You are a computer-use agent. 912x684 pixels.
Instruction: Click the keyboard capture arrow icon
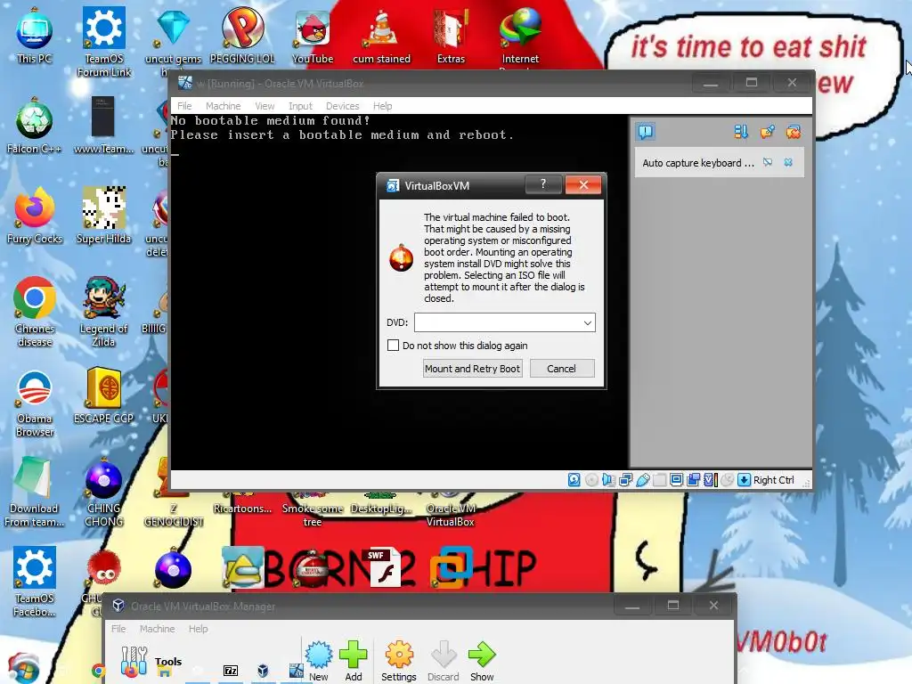click(744, 480)
